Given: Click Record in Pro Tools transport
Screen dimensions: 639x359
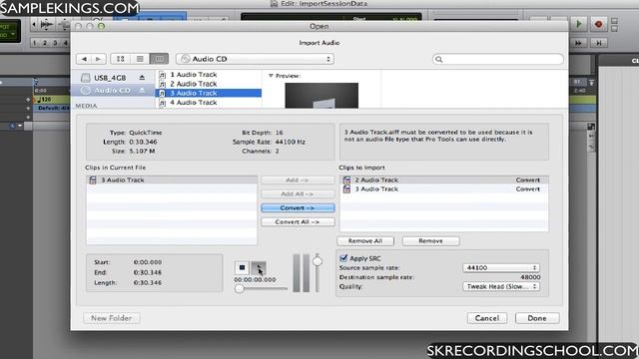Looking at the screenshot, I should point(598,24).
